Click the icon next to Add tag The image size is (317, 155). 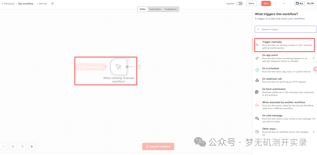click(53, 4)
